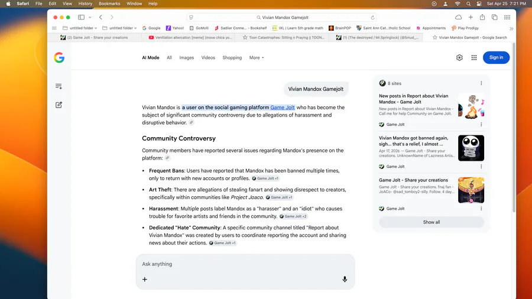Switch to the Images search tab
Viewport: 532px width, 299px height.
point(186,58)
